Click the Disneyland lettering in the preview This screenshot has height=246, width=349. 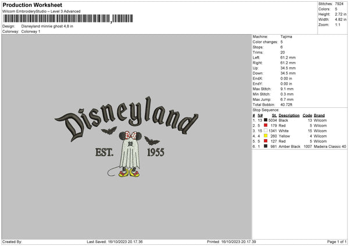pyautogui.click(x=126, y=118)
